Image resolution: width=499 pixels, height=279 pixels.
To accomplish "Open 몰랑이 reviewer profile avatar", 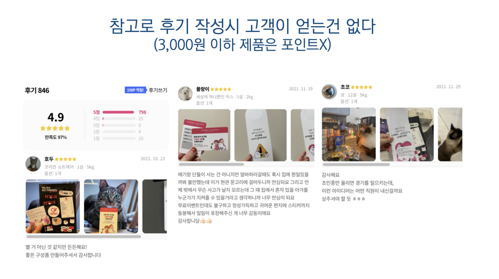I will pyautogui.click(x=185, y=93).
